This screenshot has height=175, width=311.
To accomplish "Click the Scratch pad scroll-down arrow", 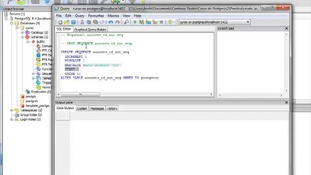I will pos(286,91).
